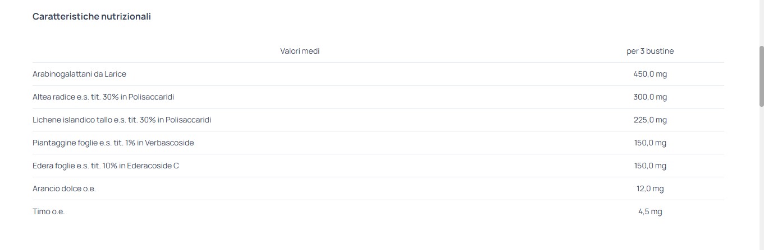The height and width of the screenshot is (250, 764).
Task: Select the per 3 bustine column header
Action: coord(650,51)
